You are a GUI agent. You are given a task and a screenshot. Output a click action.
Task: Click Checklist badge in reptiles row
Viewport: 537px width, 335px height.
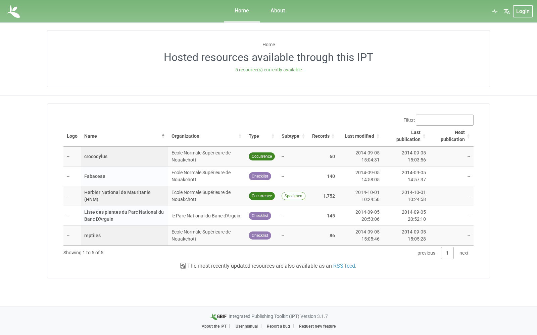[x=260, y=236]
